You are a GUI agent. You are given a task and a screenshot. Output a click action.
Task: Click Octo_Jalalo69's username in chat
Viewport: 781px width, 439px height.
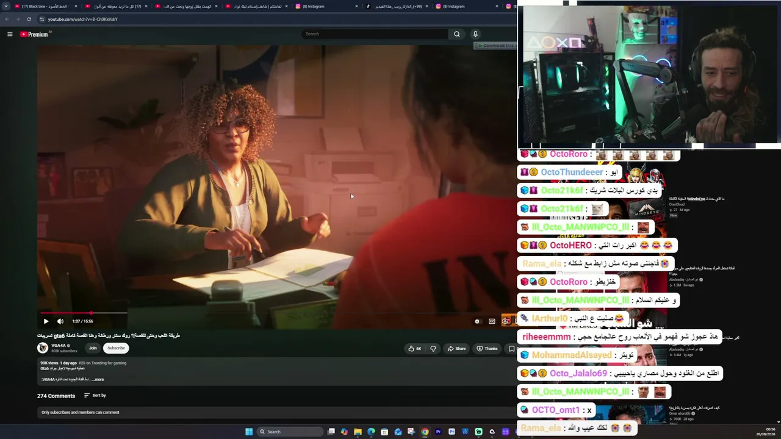tap(578, 374)
